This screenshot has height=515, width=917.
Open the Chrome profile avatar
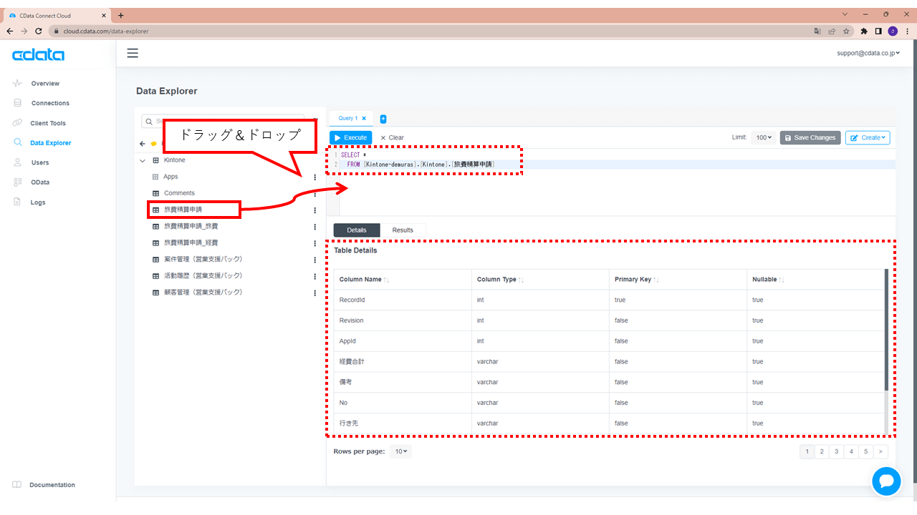[893, 31]
